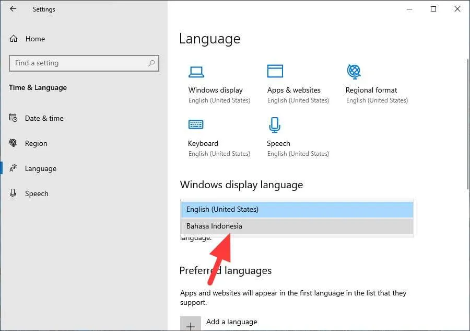
Task: Click Add a language
Action: coord(232,322)
